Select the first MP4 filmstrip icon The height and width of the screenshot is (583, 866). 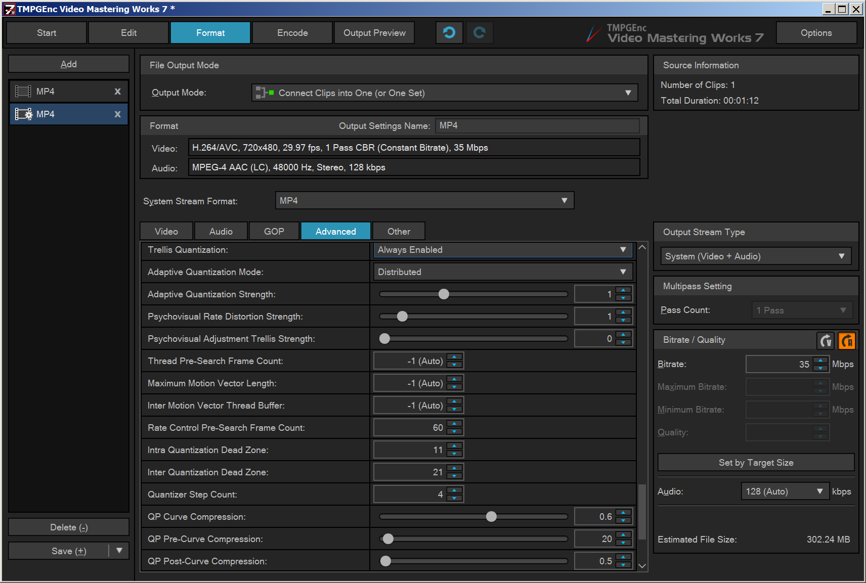pos(23,92)
